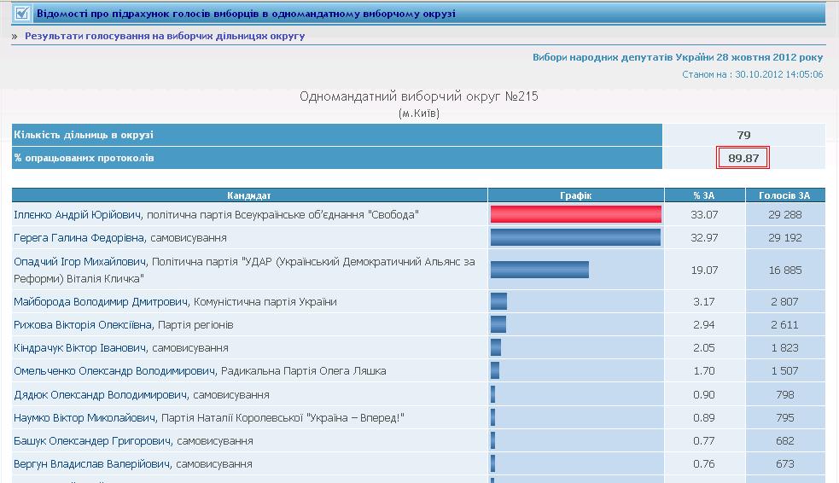839x483 pixels.
Task: Click the % ЗА column header
Action: coord(704,195)
